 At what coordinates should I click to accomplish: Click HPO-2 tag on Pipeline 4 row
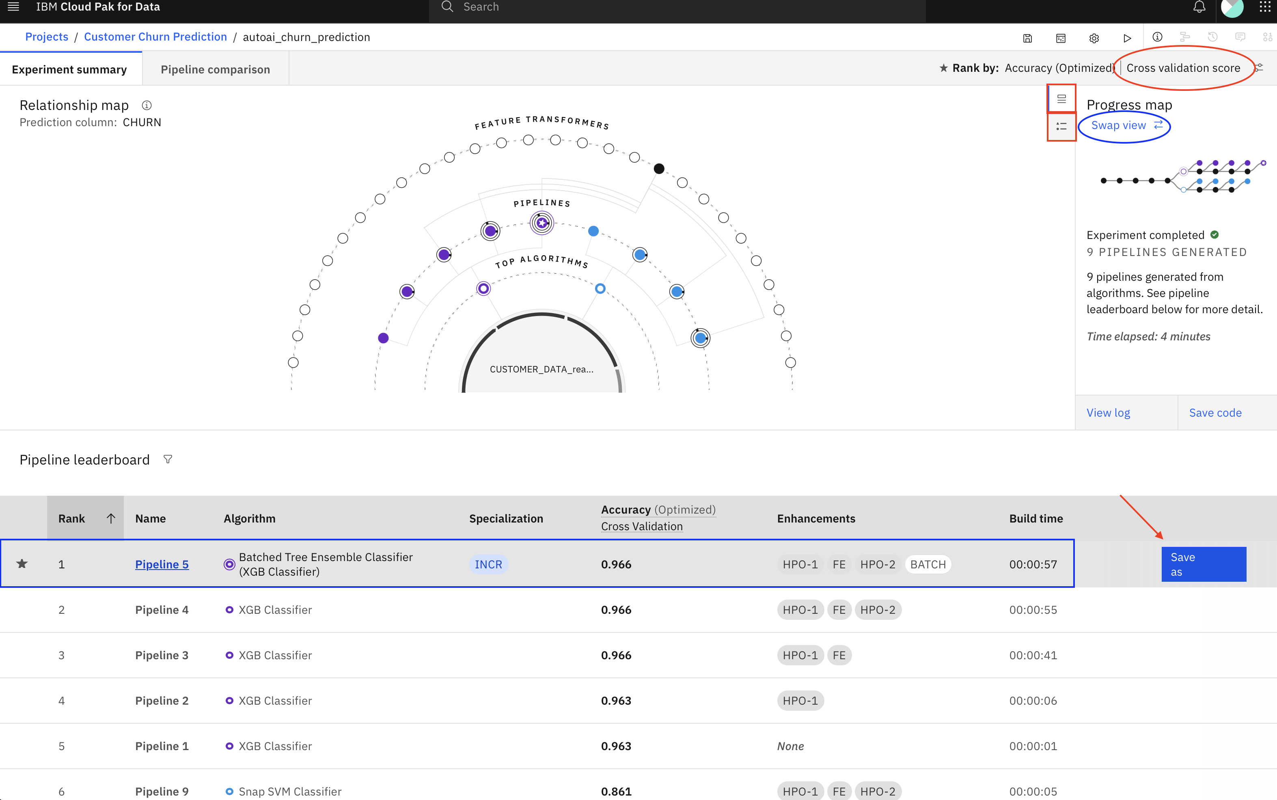point(877,609)
